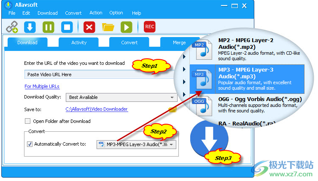Open the Option menu
318x181 pixels.
pos(116,13)
